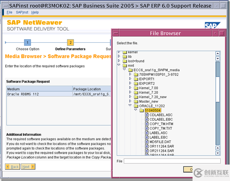Select the 51040504 tree label
230x181 pixels.
(153, 110)
